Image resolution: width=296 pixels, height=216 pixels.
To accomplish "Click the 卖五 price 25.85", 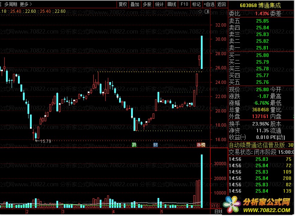I will pos(263,21).
